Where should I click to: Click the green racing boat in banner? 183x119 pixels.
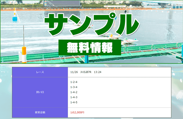click(129, 40)
